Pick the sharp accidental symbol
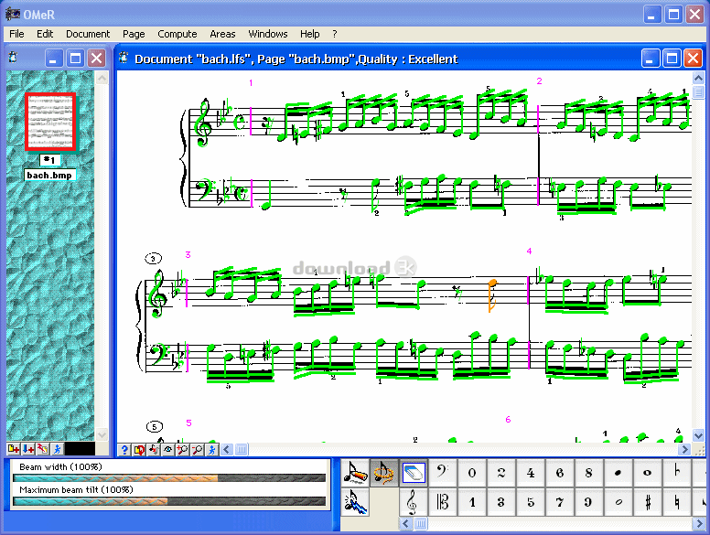 (648, 502)
